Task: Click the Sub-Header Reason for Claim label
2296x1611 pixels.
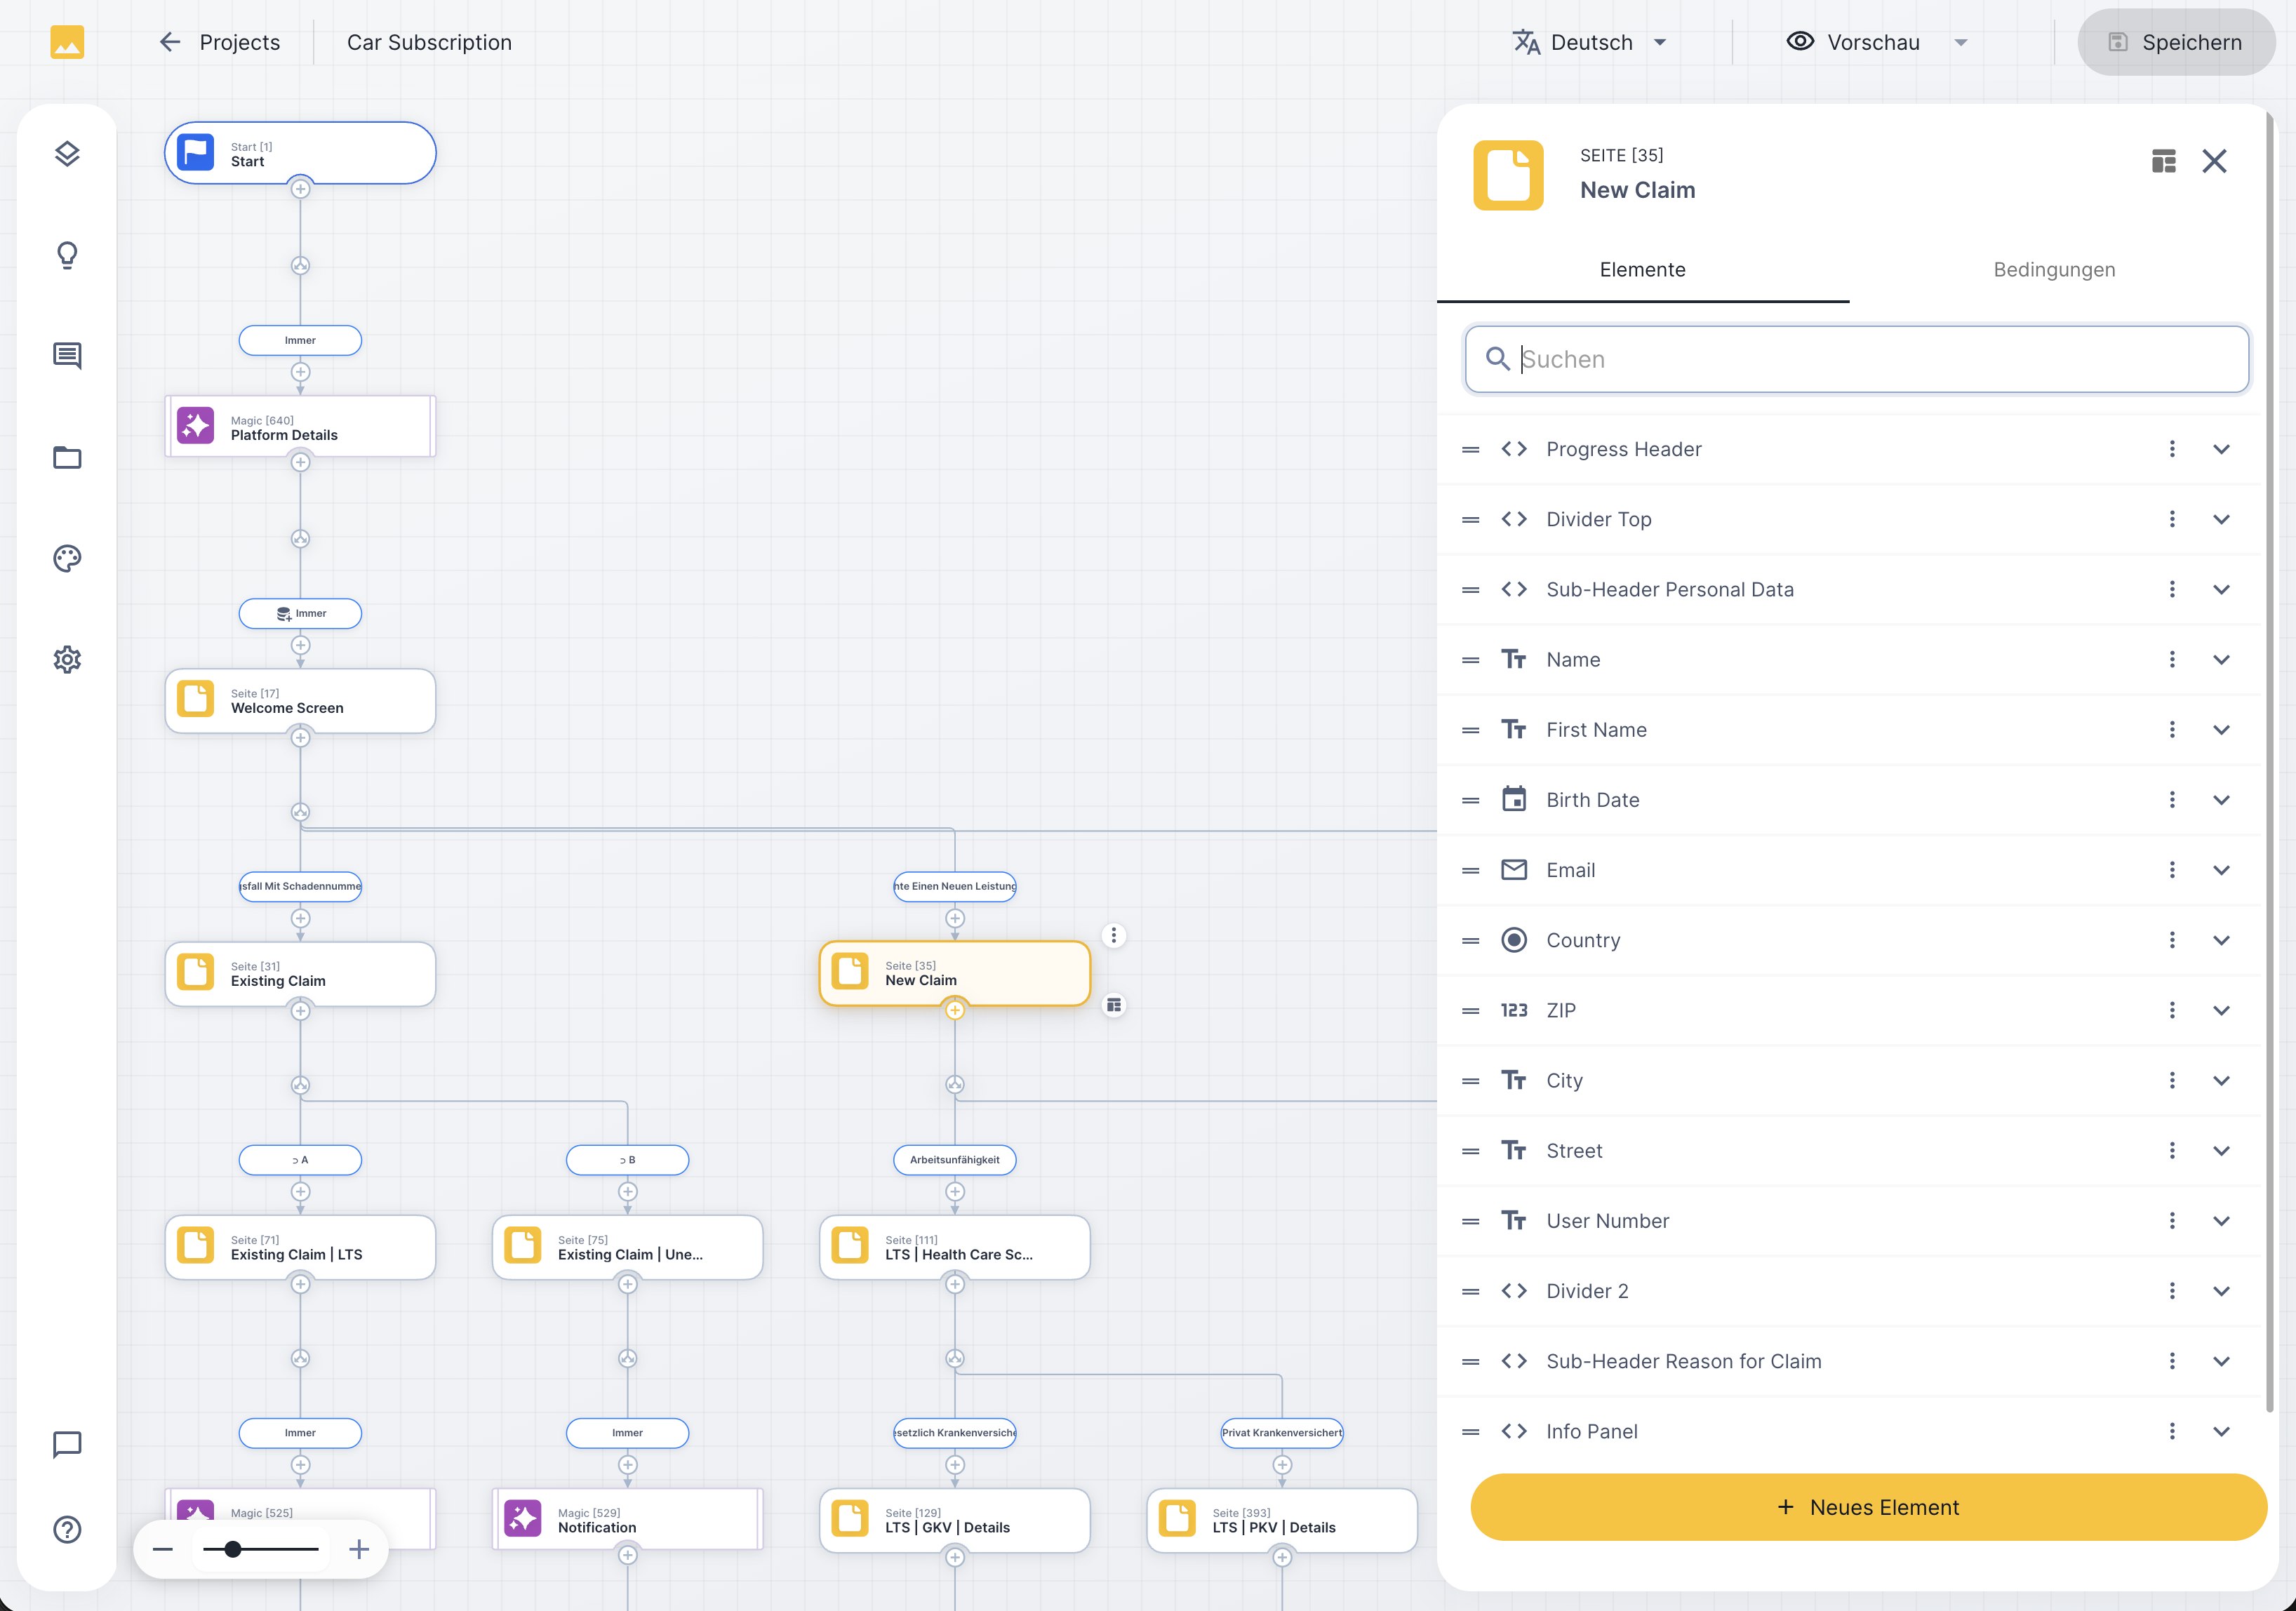Action: 1684,1361
